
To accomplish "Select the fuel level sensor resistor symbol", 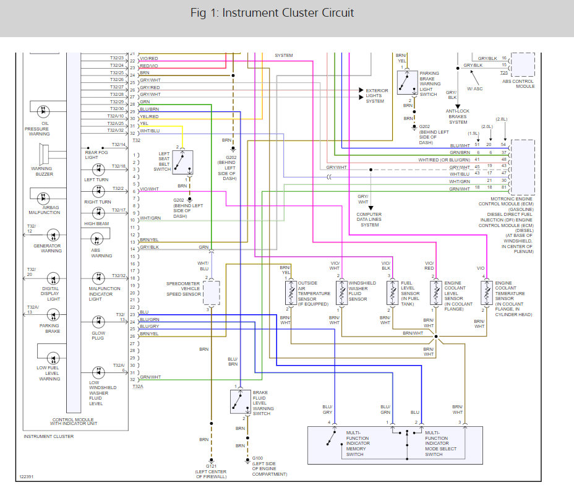I will pyautogui.click(x=392, y=293).
